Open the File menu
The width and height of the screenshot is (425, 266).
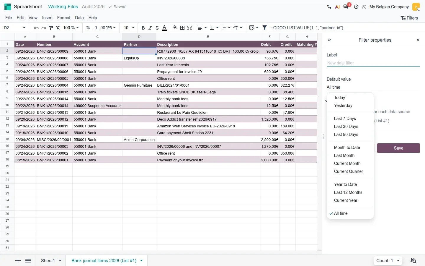coord(9,18)
